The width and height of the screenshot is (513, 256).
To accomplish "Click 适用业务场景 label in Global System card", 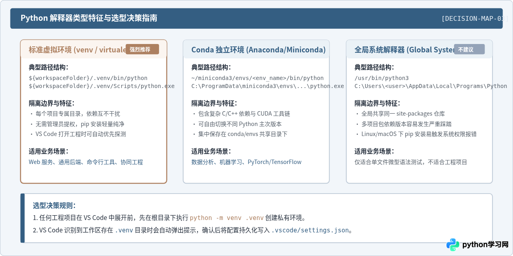I will pyautogui.click(x=374, y=151).
